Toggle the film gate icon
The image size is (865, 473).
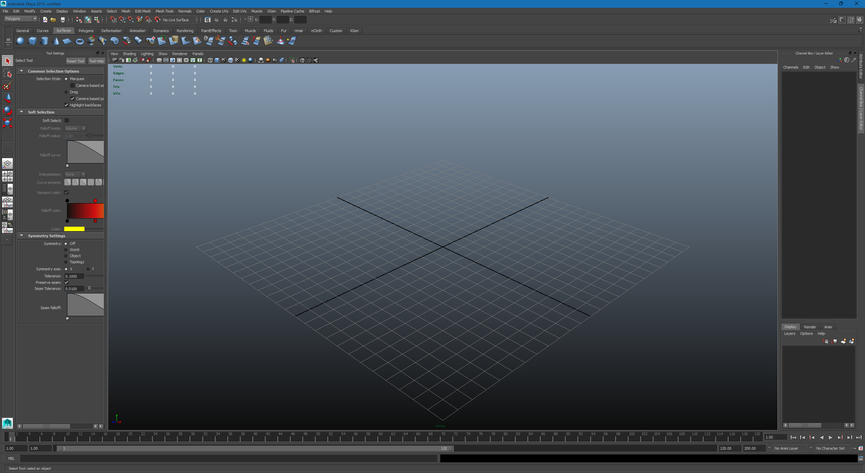(x=166, y=60)
